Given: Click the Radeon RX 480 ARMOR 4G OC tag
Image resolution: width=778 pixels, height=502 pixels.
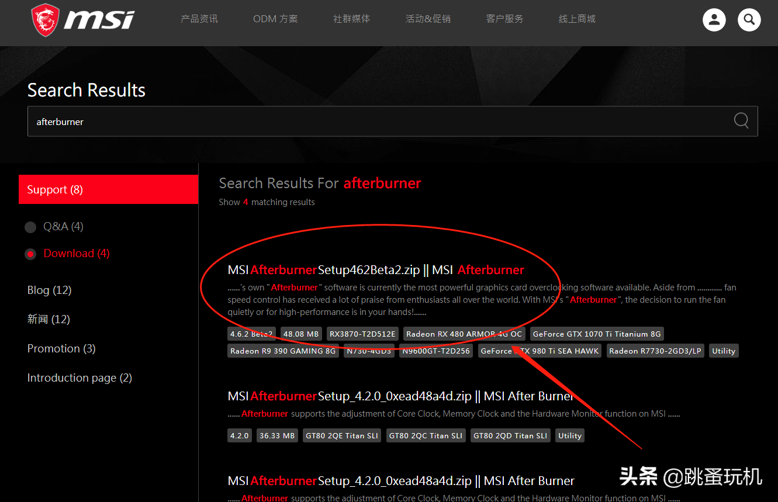Looking at the screenshot, I should 464,334.
